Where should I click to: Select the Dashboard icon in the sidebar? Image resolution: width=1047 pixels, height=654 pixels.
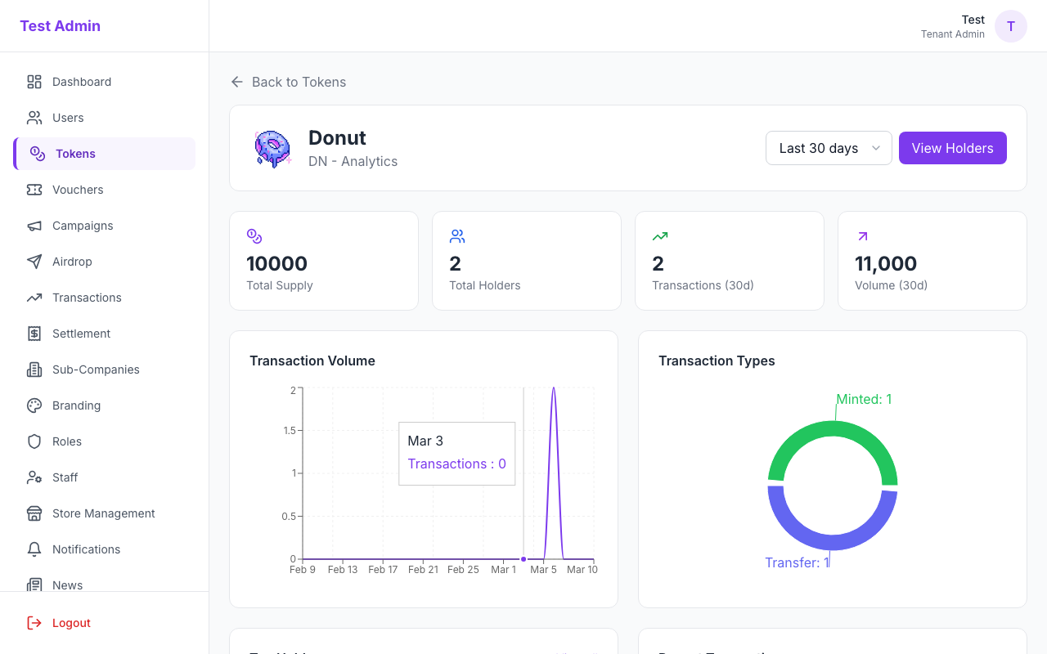click(34, 82)
